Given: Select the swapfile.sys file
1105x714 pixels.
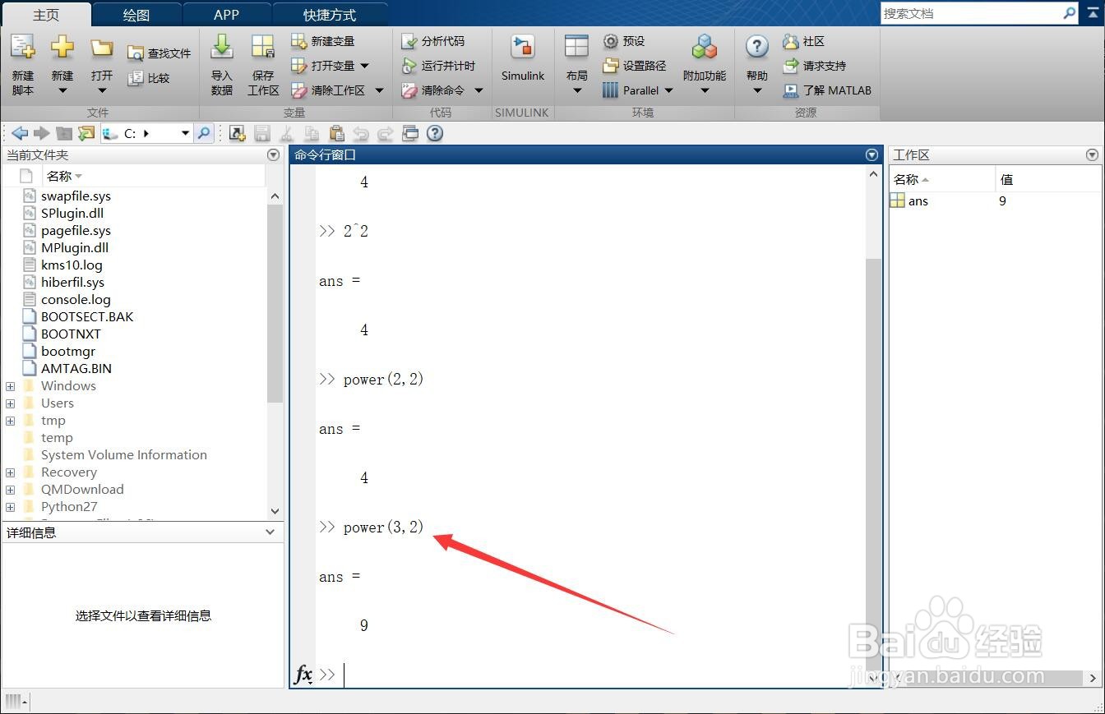Looking at the screenshot, I should tap(76, 196).
